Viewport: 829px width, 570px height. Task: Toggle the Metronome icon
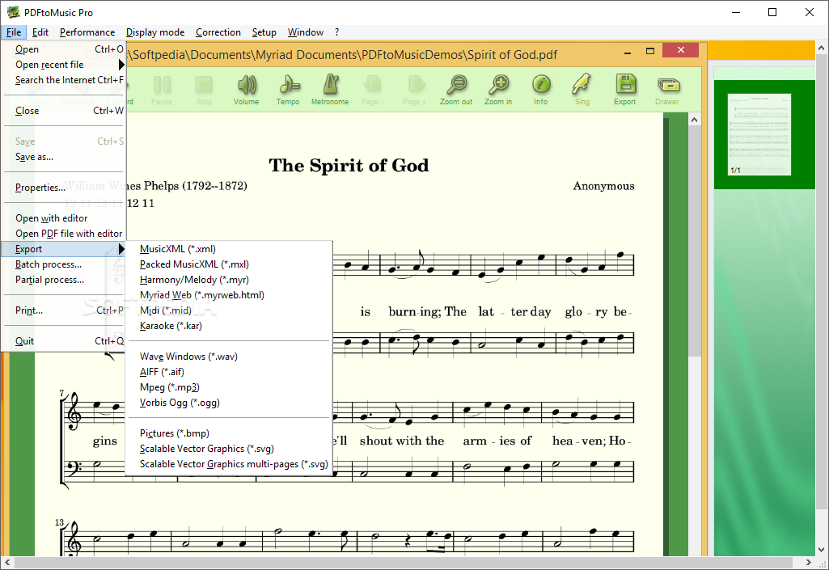point(331,85)
